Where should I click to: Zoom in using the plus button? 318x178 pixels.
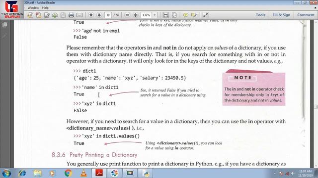coord(136,15)
